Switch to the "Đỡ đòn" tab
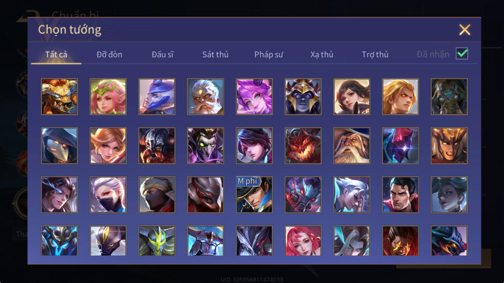504x283 pixels. click(x=109, y=54)
